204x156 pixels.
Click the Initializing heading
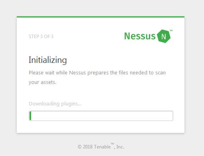coord(48,60)
